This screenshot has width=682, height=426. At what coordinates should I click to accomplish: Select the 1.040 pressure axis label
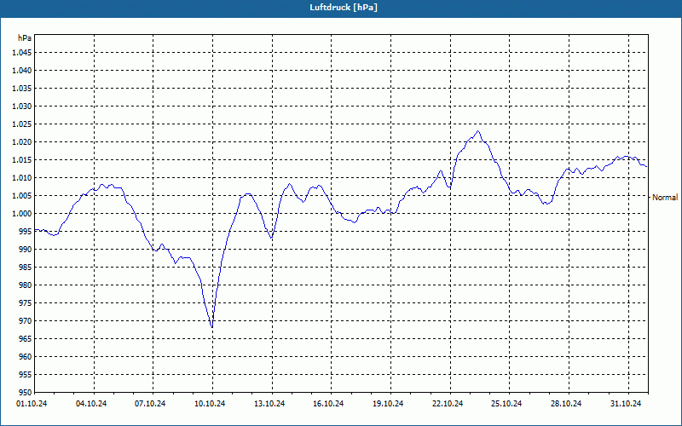pos(22,71)
